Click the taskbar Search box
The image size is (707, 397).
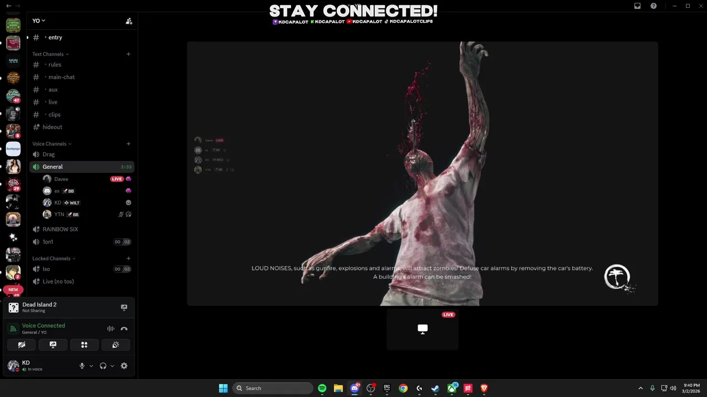pos(273,388)
